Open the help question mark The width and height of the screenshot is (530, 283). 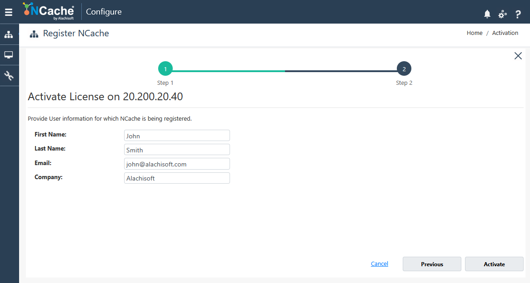tap(518, 14)
